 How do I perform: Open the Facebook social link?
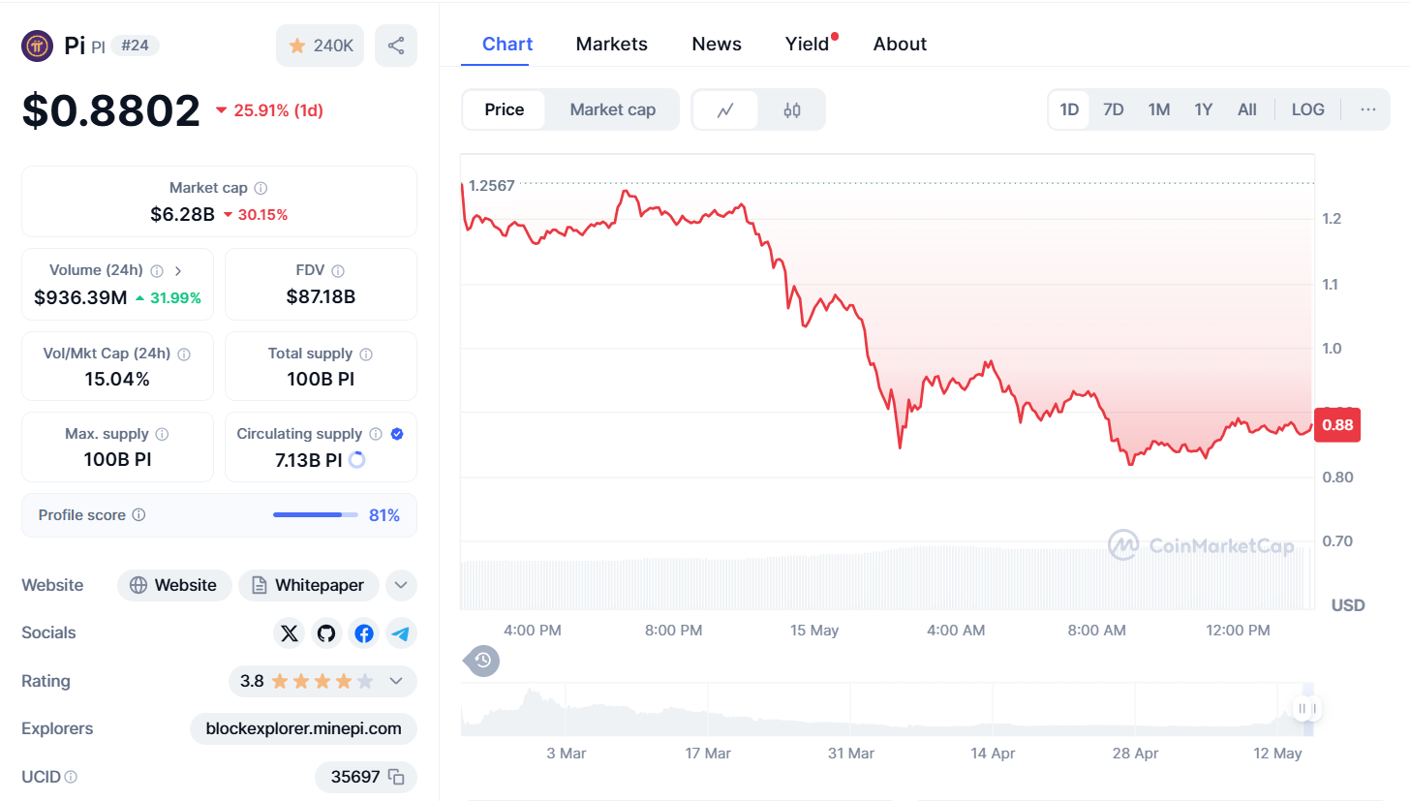click(x=364, y=633)
